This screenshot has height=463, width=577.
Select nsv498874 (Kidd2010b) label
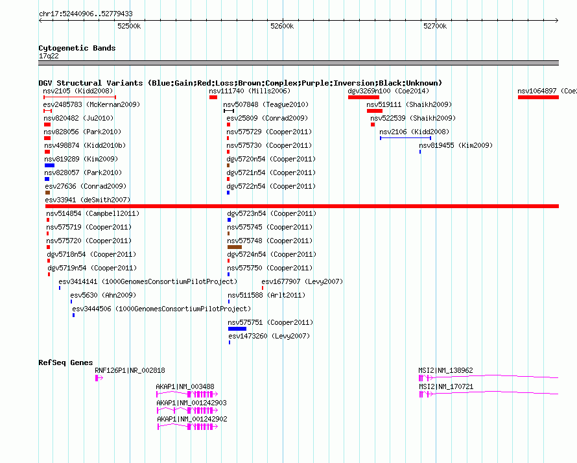[x=85, y=145]
